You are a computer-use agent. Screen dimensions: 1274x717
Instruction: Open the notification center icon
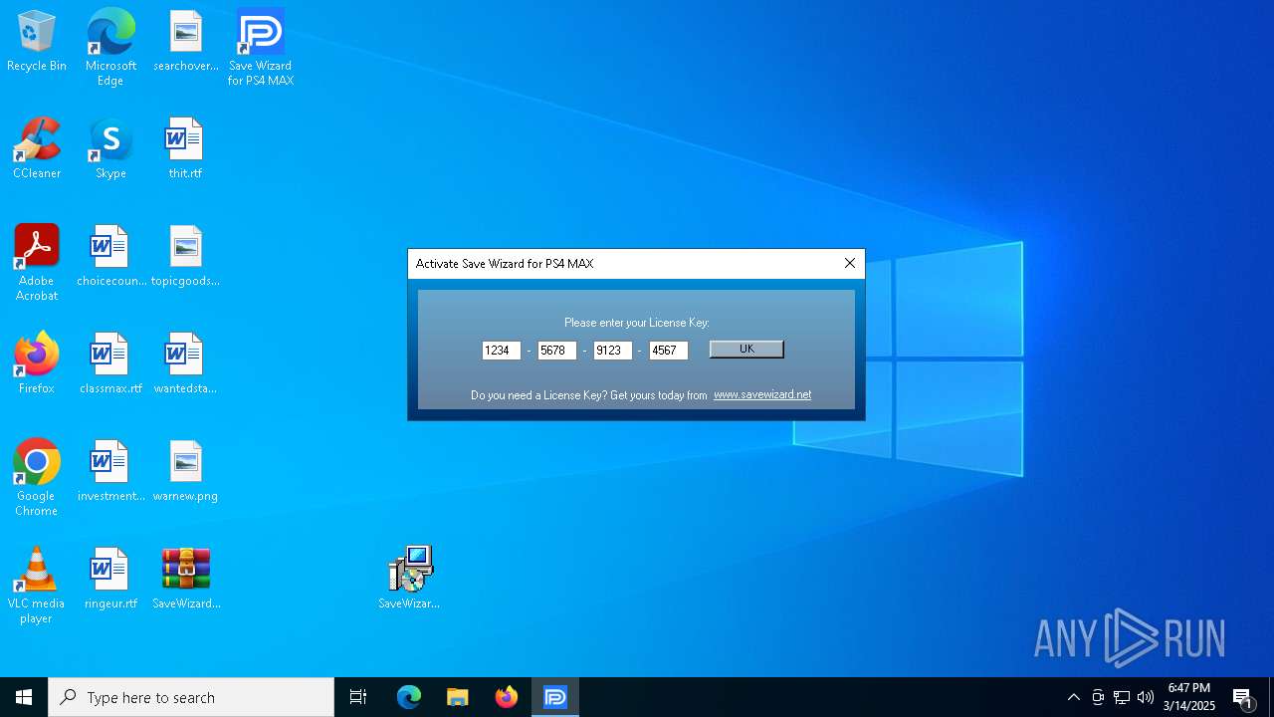pos(1243,698)
